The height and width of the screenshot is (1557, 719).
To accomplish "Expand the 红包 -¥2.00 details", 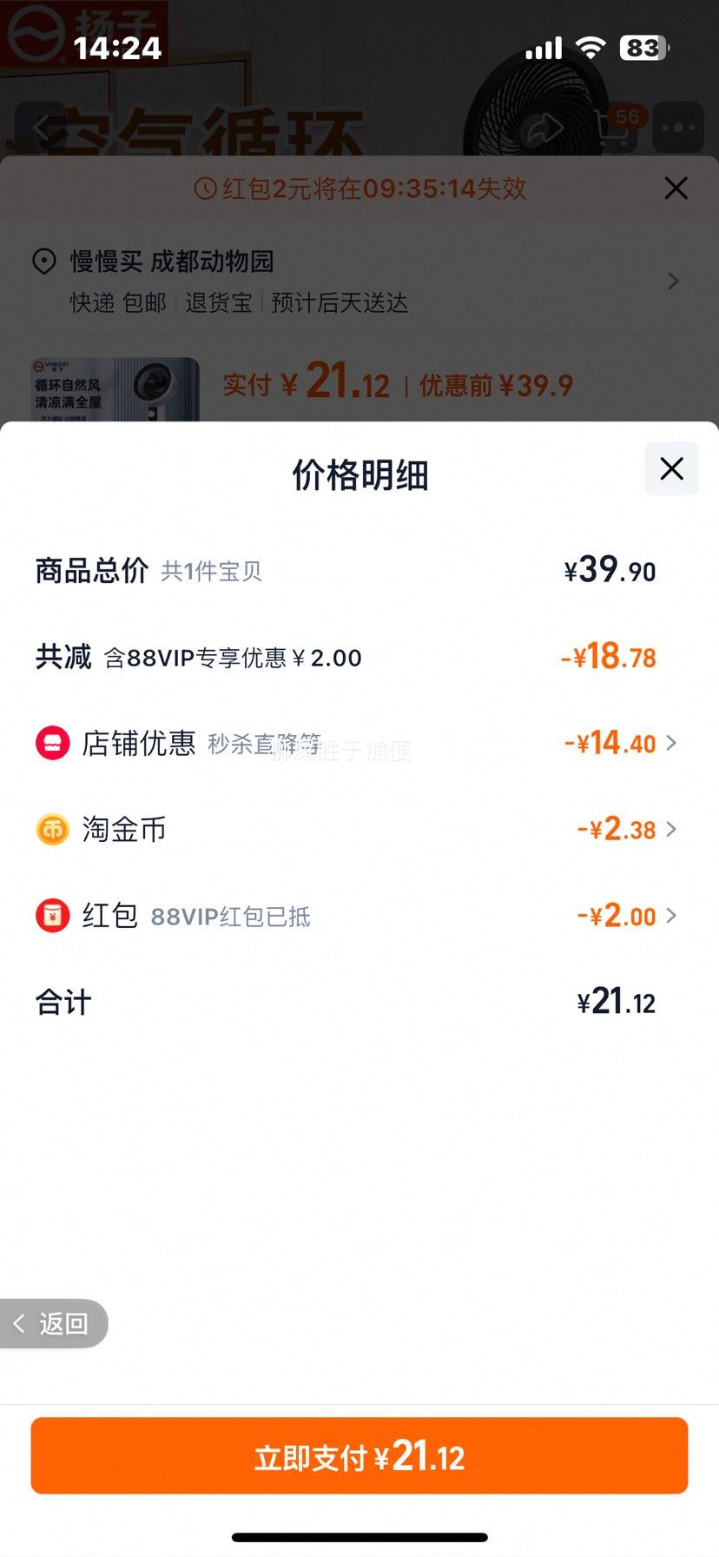I will tap(627, 916).
